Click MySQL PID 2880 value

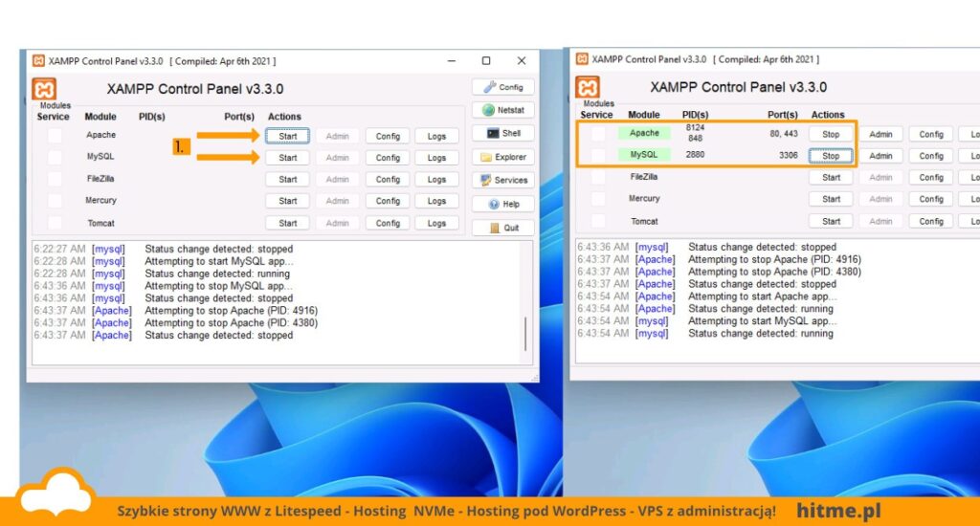pyautogui.click(x=695, y=154)
